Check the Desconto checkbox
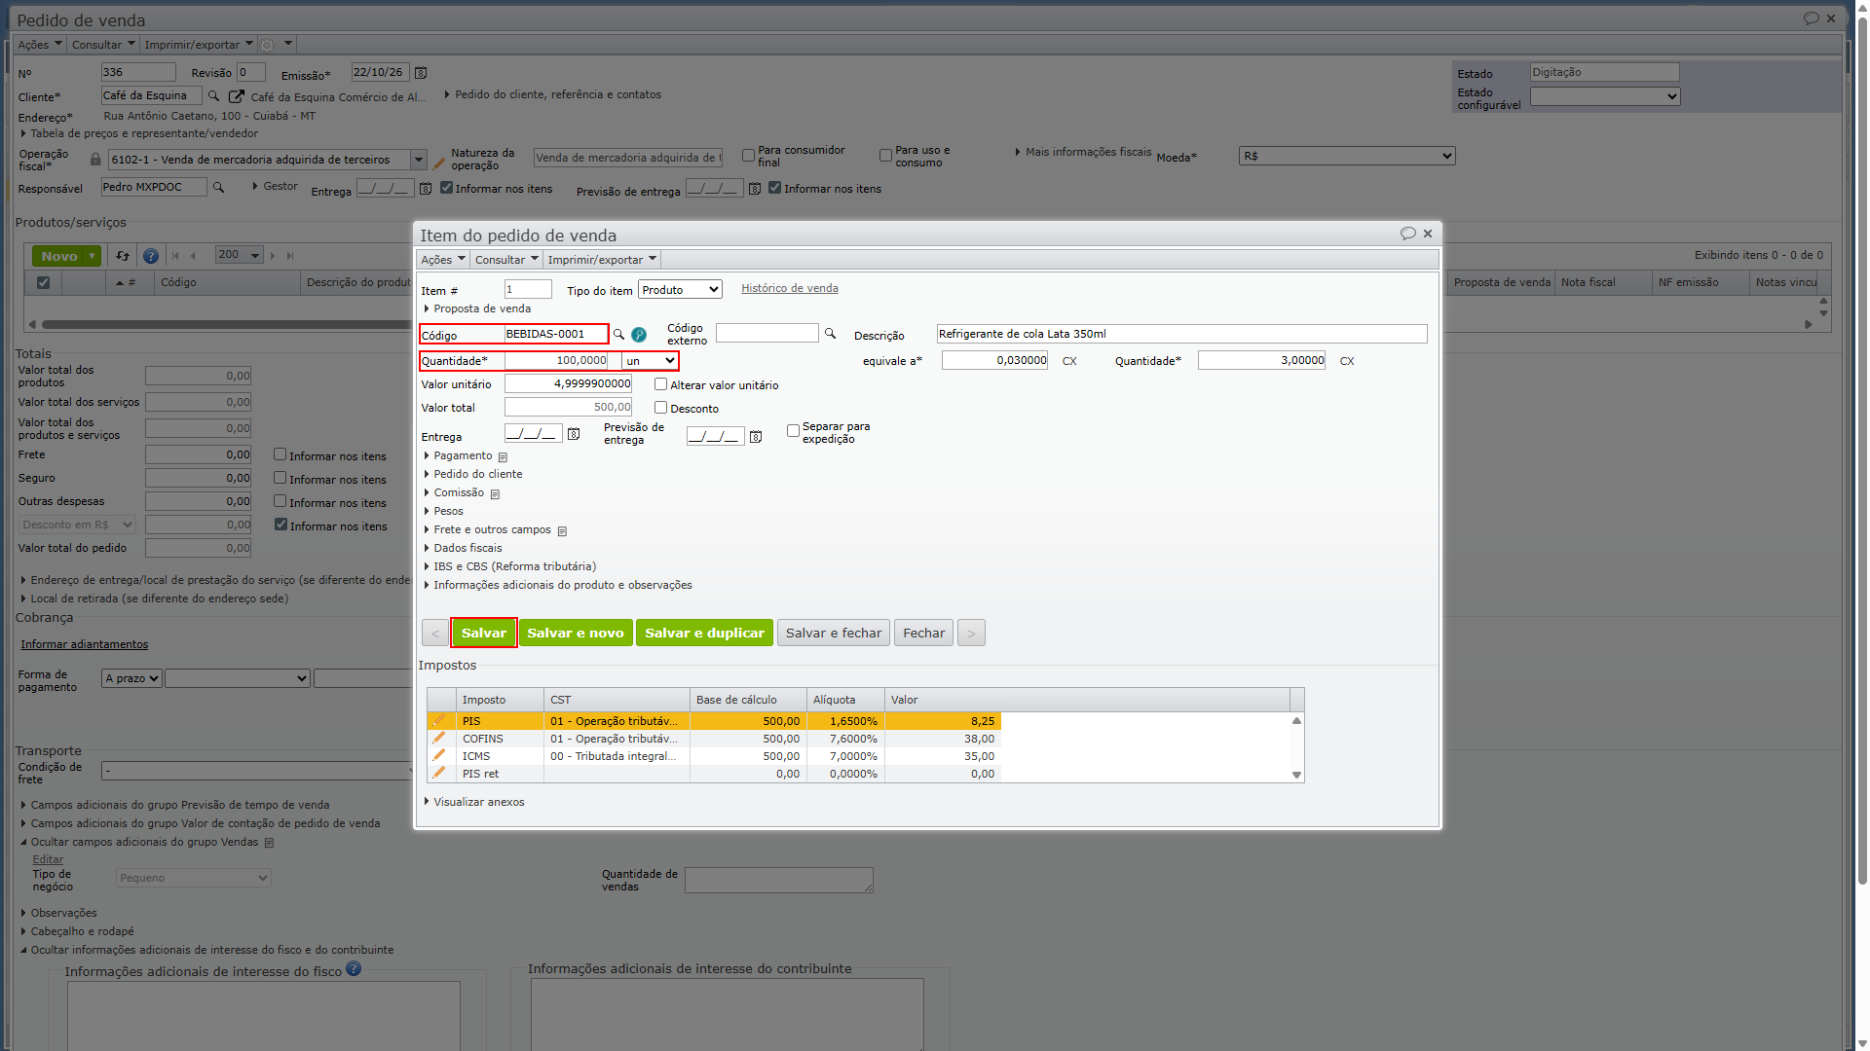The height and width of the screenshot is (1051, 1870). (x=660, y=408)
